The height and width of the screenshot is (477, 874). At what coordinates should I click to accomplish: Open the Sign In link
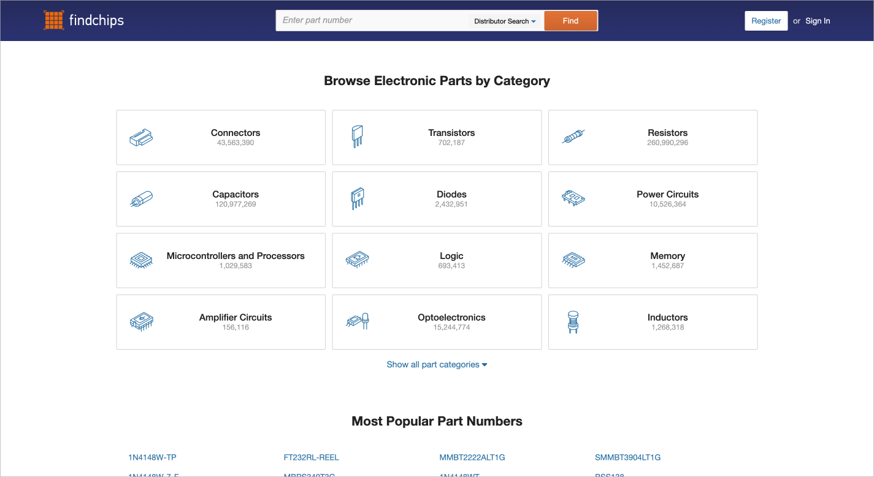(818, 21)
